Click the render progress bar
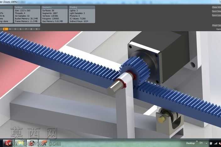The height and width of the screenshot is (147, 221). click(x=20, y=25)
